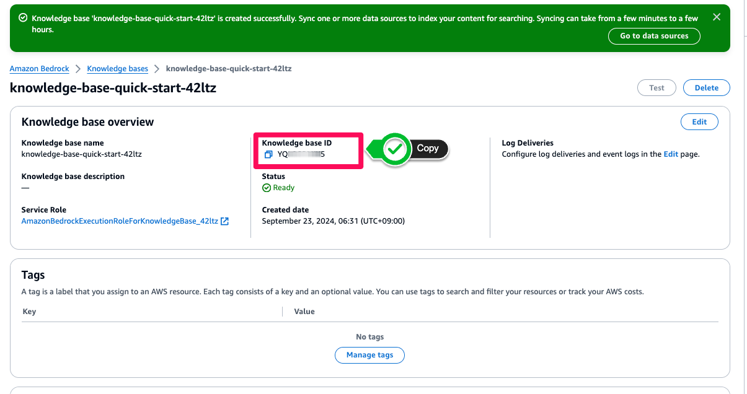Click the Test button
The image size is (747, 394).
pos(656,88)
